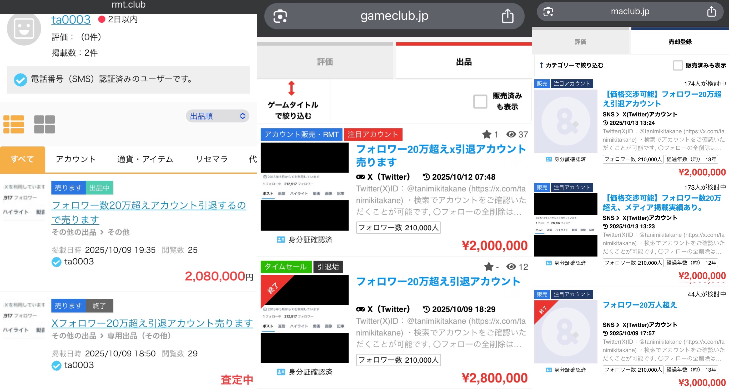Expand カテゴリーで絞り込む filter

click(x=572, y=65)
